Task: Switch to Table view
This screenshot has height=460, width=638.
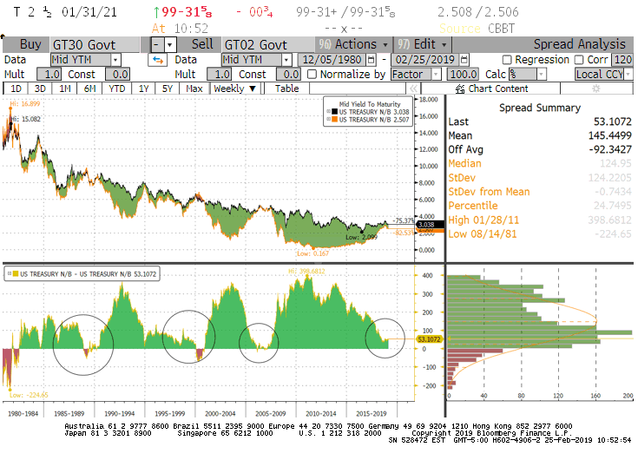Action: pyautogui.click(x=286, y=89)
